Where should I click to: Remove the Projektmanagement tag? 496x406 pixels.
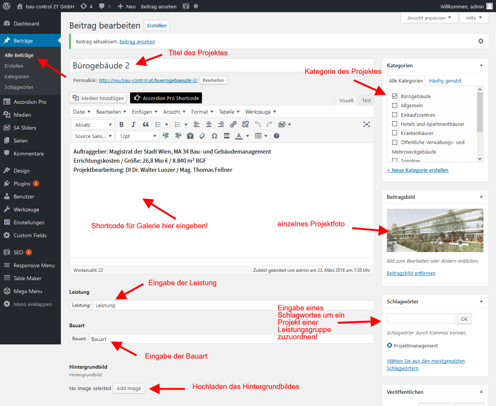[389, 345]
